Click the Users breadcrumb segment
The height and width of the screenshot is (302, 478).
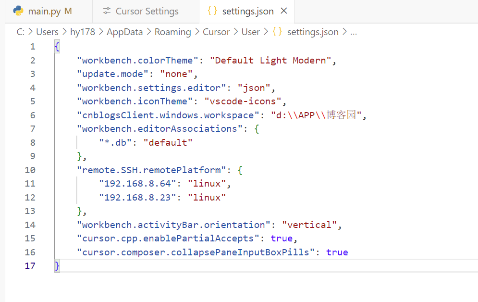pyautogui.click(x=47, y=32)
